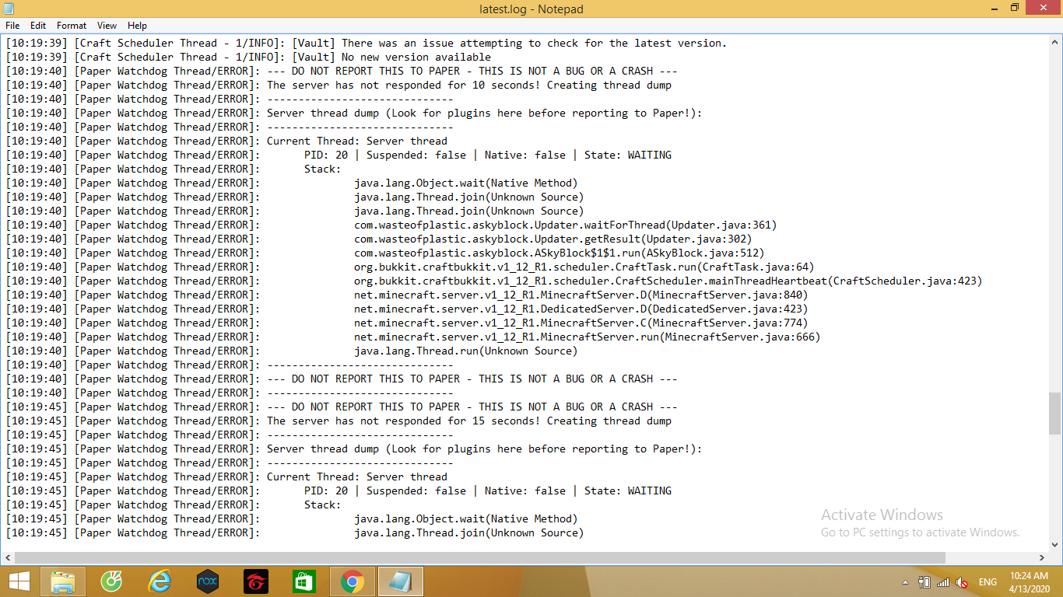Click the Vault "issue attempting to check" line
Screen dimensions: 1063x597
coord(367,43)
